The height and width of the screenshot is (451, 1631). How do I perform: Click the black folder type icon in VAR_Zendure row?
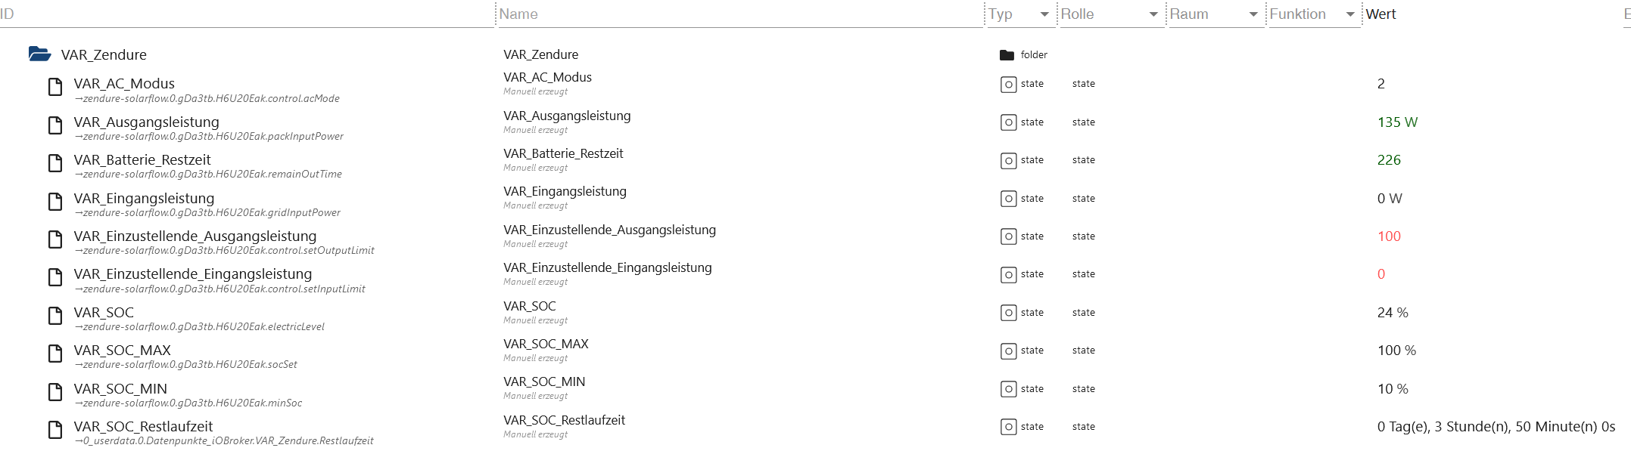[1007, 55]
